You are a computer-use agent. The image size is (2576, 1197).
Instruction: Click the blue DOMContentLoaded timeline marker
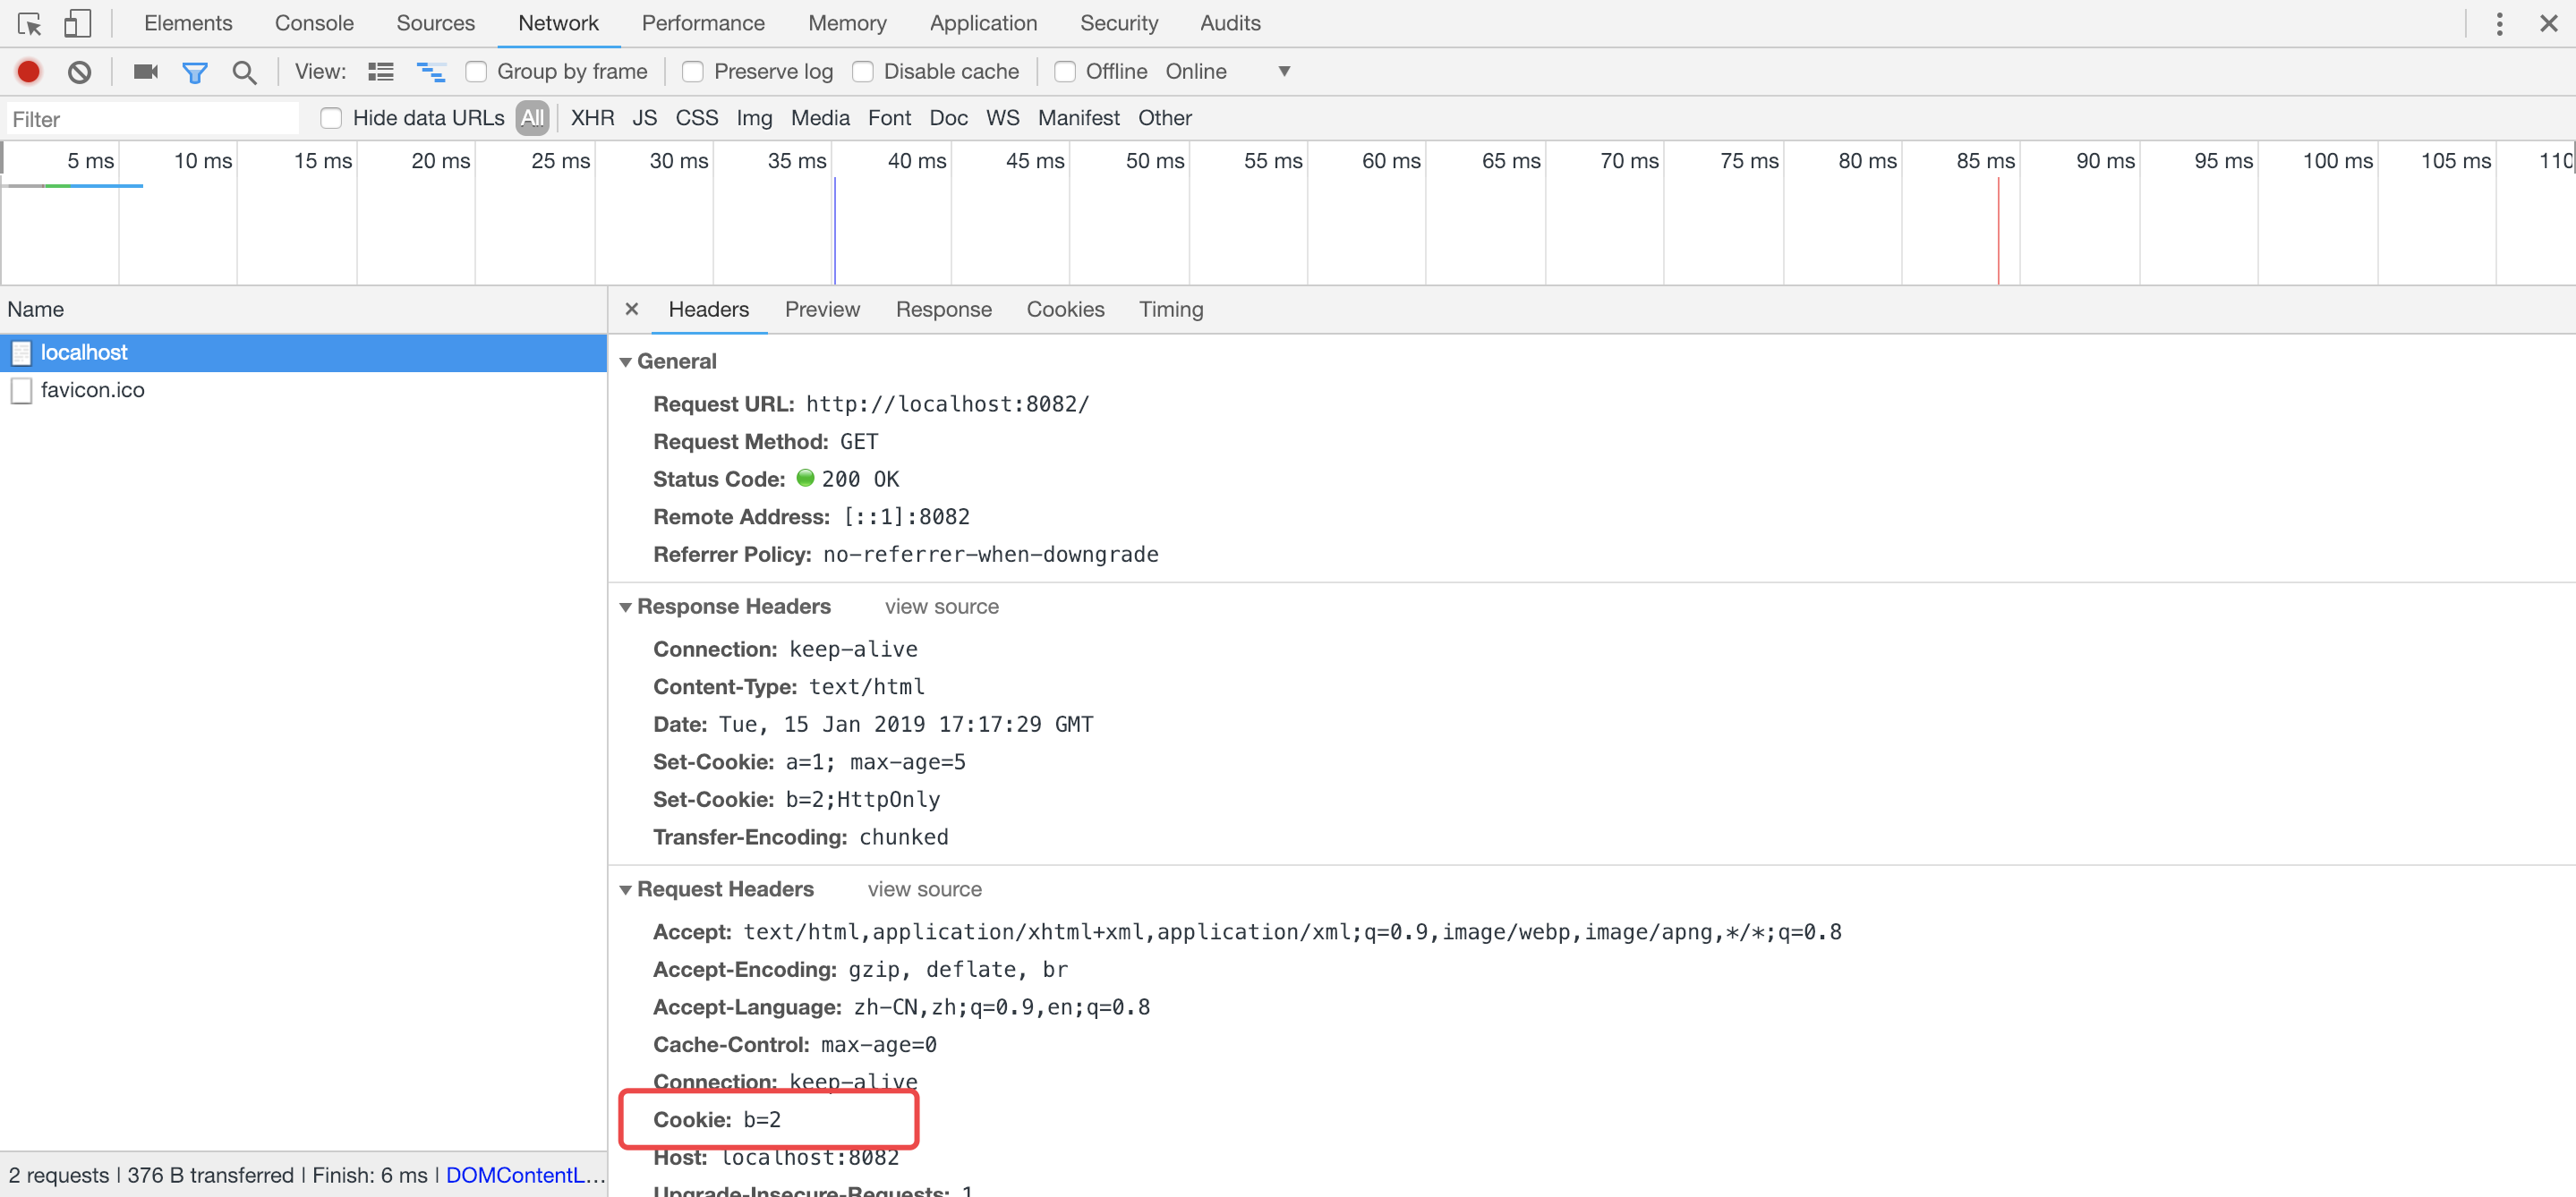tap(834, 231)
